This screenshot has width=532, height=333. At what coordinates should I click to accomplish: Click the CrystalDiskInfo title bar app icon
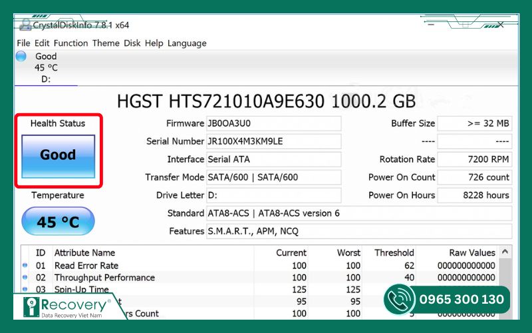pyautogui.click(x=25, y=25)
